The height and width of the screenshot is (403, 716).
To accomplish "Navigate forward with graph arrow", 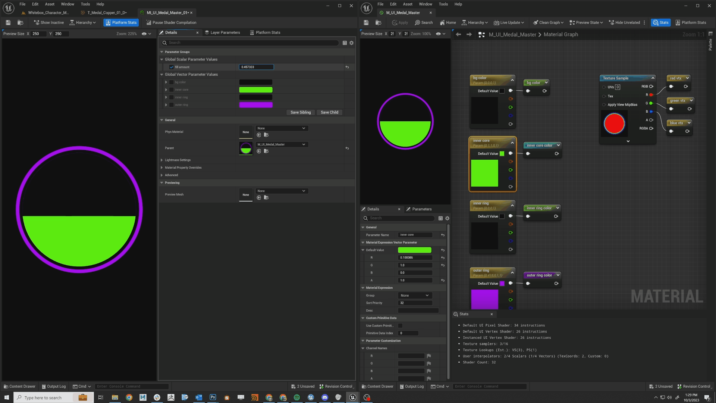I will click(x=469, y=34).
